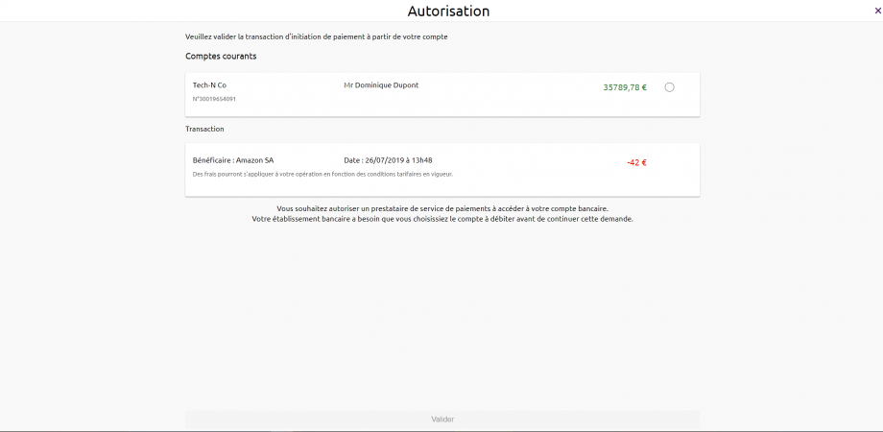
Task: Click the Transaction section label
Action: (x=205, y=129)
